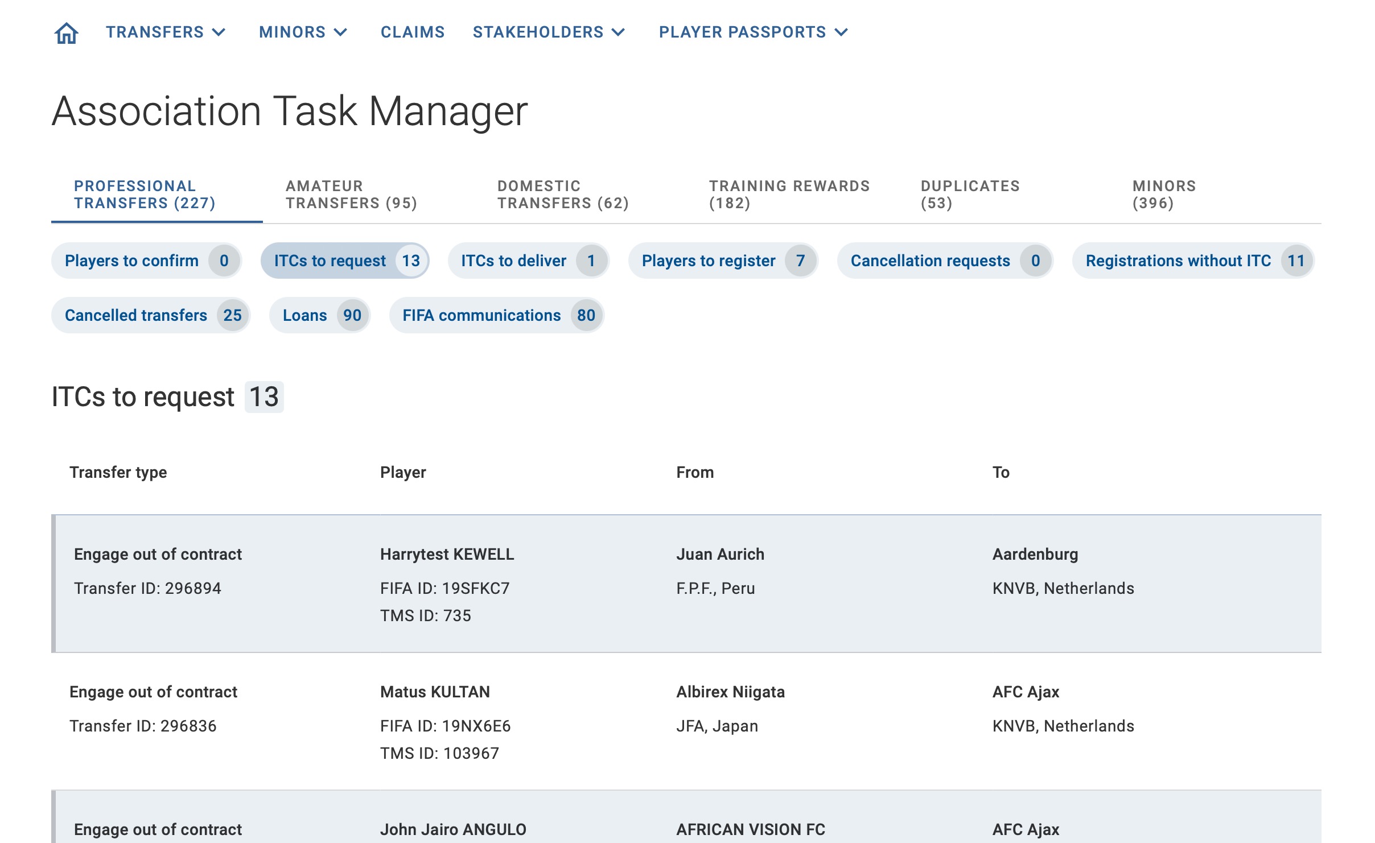Click FIFA ID 19NX6E6

click(446, 726)
